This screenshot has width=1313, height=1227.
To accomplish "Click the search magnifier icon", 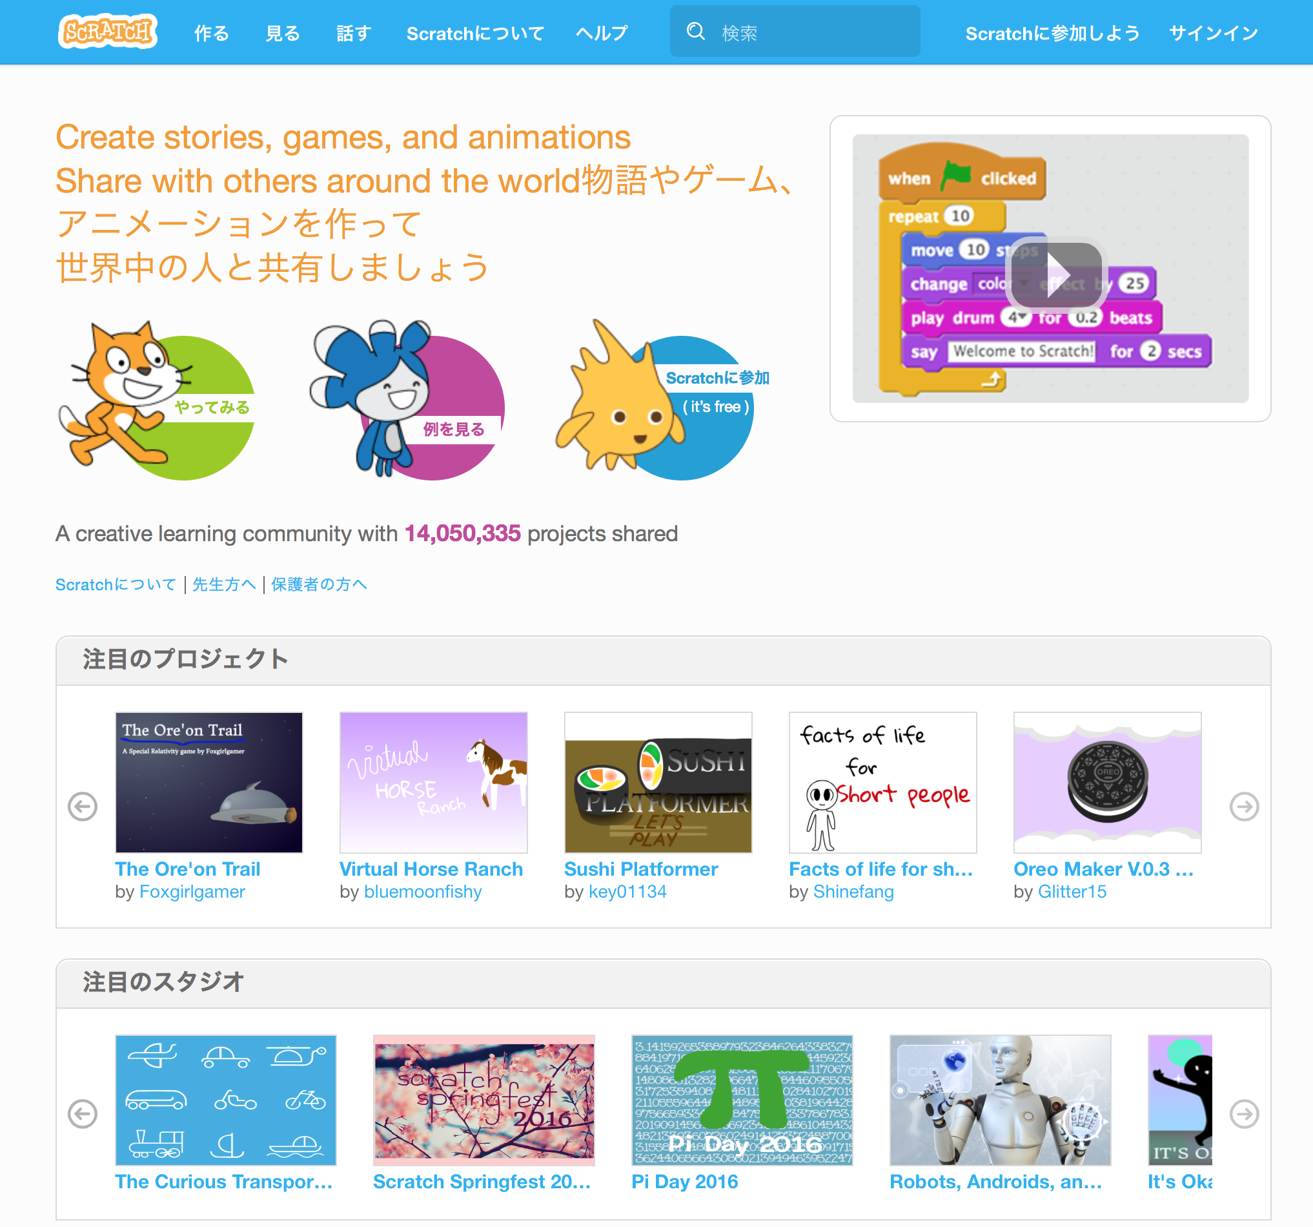I will (695, 31).
